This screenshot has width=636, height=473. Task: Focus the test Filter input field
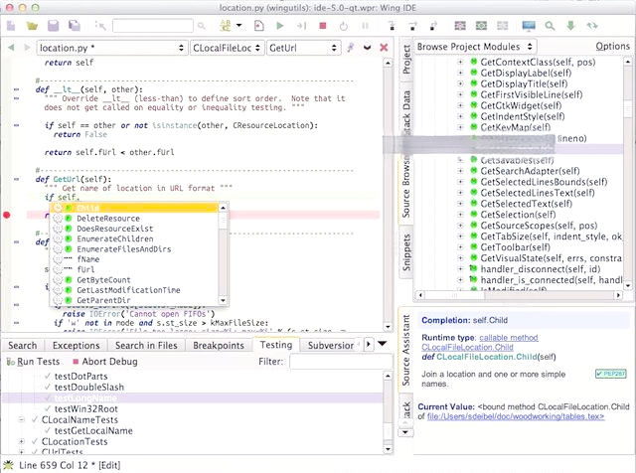point(341,362)
